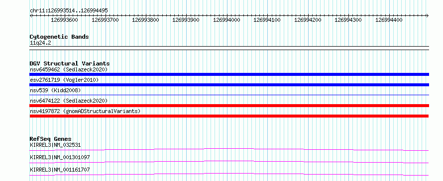Open gene KIRREL3|NM_001301097 label
443x181 pixels.
click(60, 157)
